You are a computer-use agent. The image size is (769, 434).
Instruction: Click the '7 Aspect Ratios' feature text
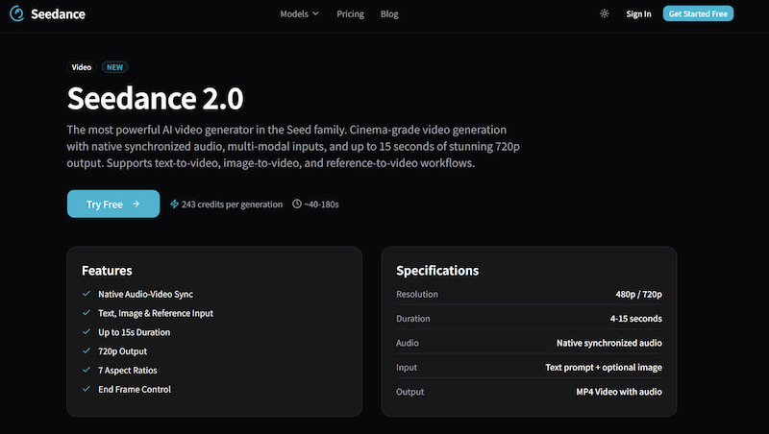point(128,371)
